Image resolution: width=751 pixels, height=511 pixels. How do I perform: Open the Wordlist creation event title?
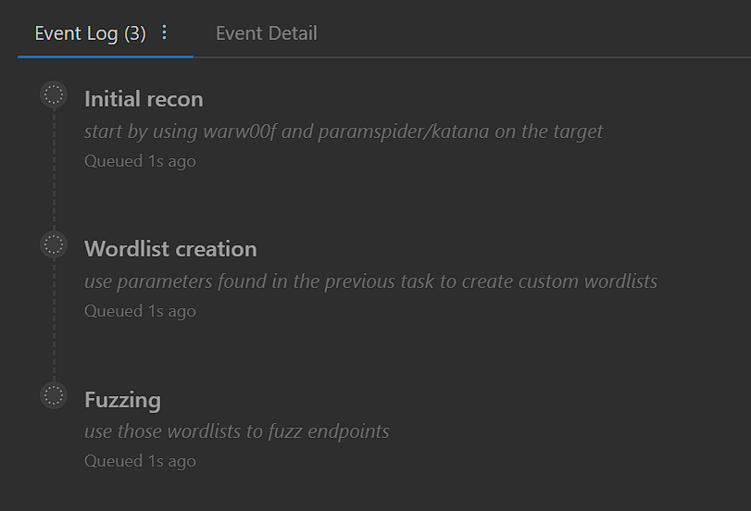click(x=170, y=249)
